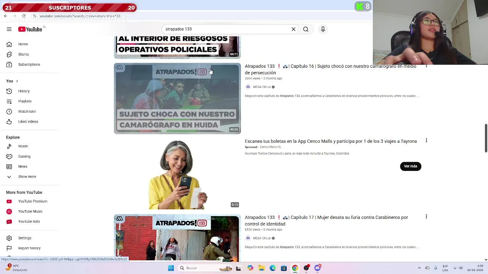Open Copilot from the taskbar
The height and width of the screenshot is (274, 488).
(250, 268)
